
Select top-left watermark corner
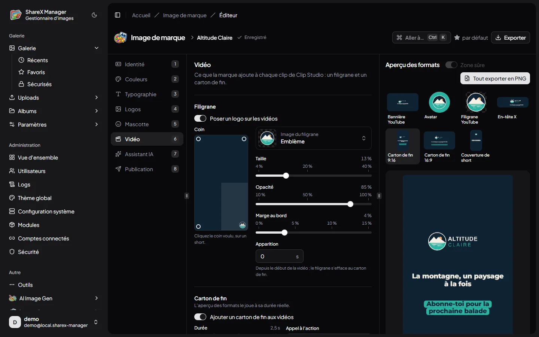[x=198, y=139]
